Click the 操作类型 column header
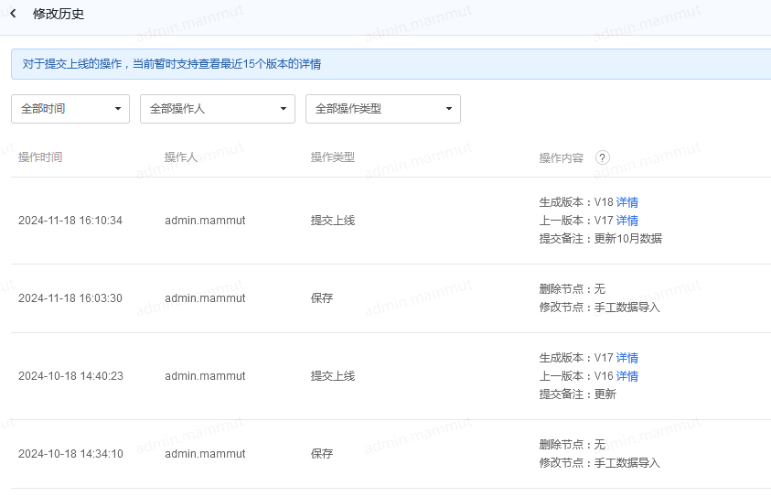The image size is (771, 497). (x=333, y=157)
